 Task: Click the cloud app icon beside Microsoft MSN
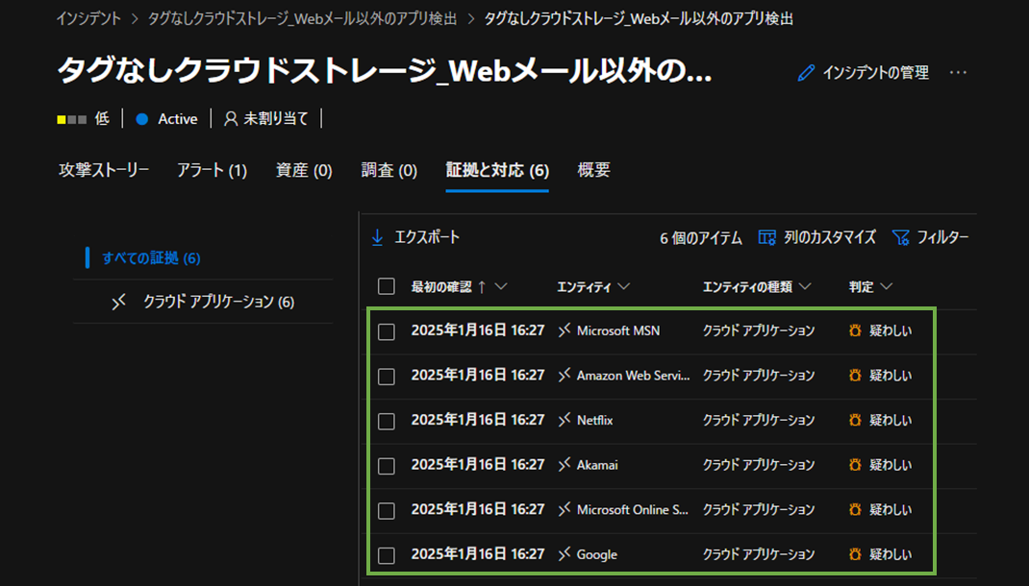565,330
